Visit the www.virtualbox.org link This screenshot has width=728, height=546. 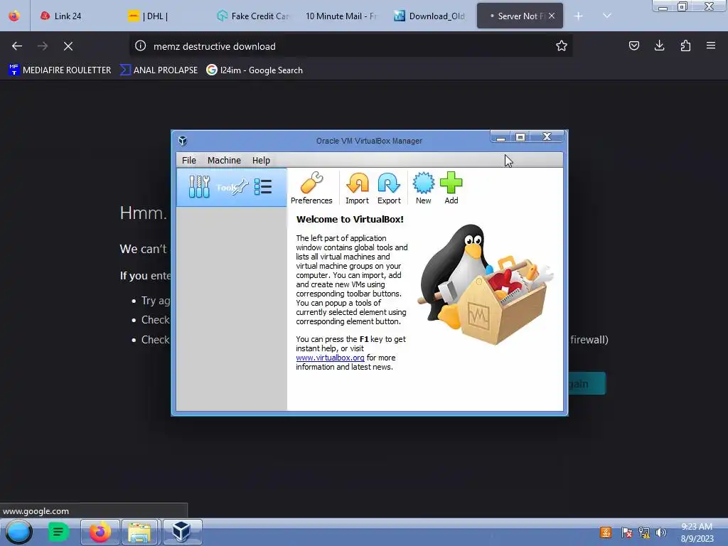(x=330, y=358)
